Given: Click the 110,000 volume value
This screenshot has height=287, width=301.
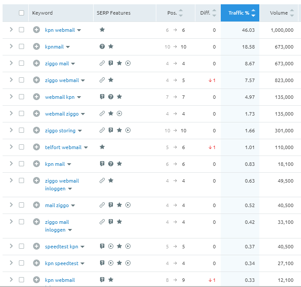Looking at the screenshot, I should 284,147.
